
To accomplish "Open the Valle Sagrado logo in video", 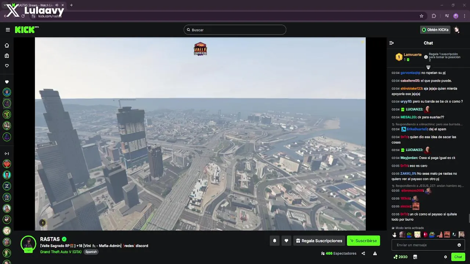I will [200, 49].
